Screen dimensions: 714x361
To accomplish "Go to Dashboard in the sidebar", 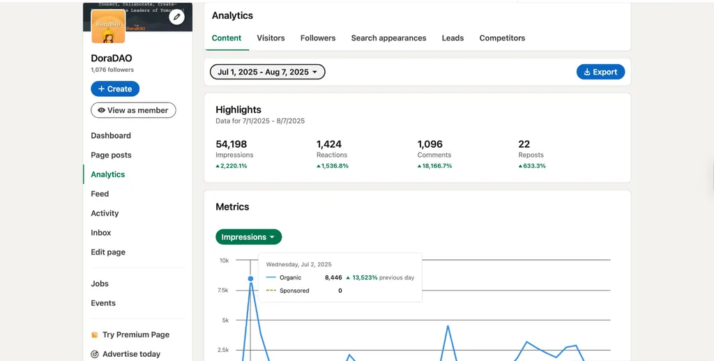I will 111,136.
